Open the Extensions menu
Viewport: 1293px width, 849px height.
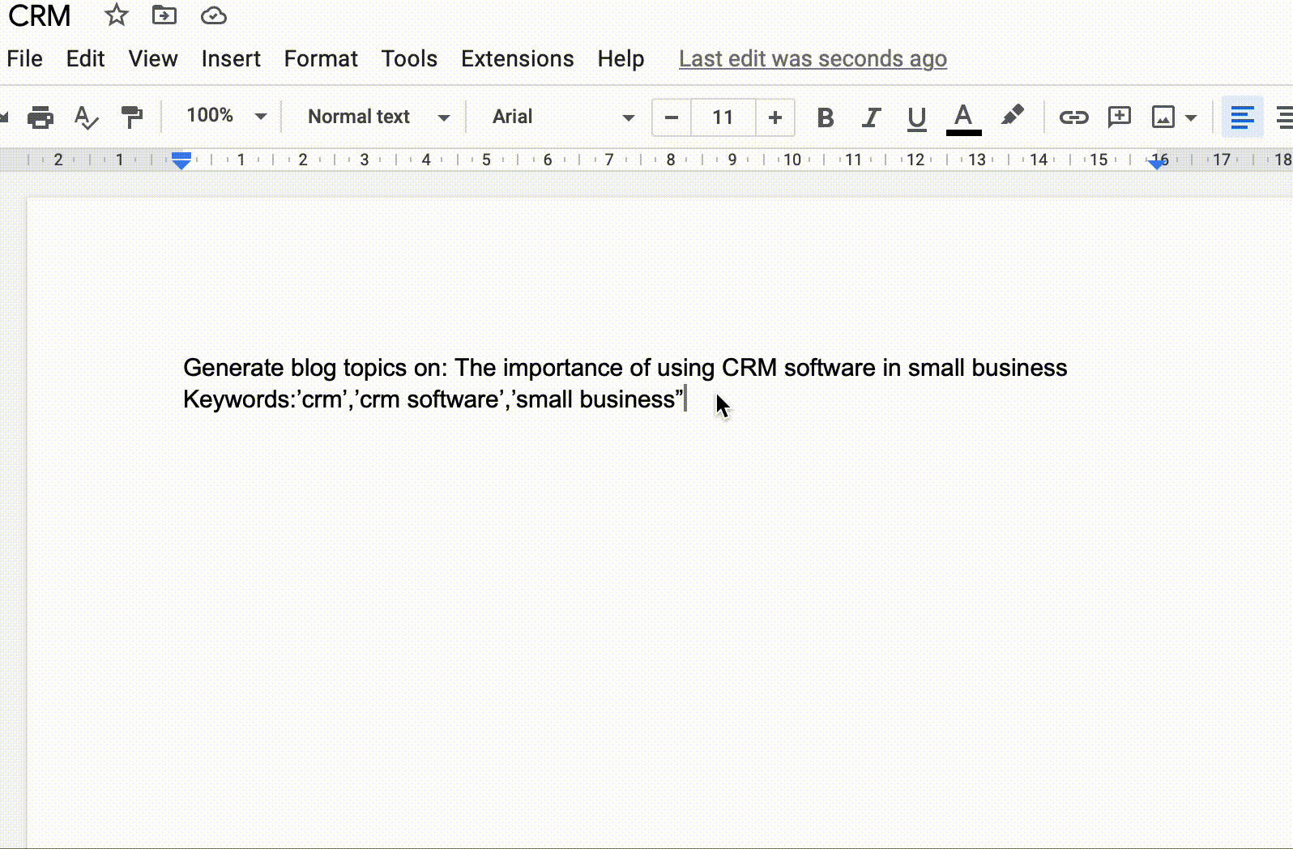click(x=517, y=58)
